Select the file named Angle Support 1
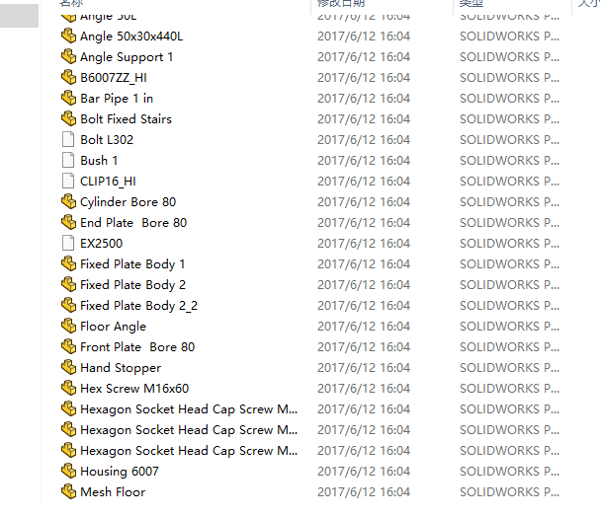This screenshot has width=600, height=517. (x=127, y=57)
